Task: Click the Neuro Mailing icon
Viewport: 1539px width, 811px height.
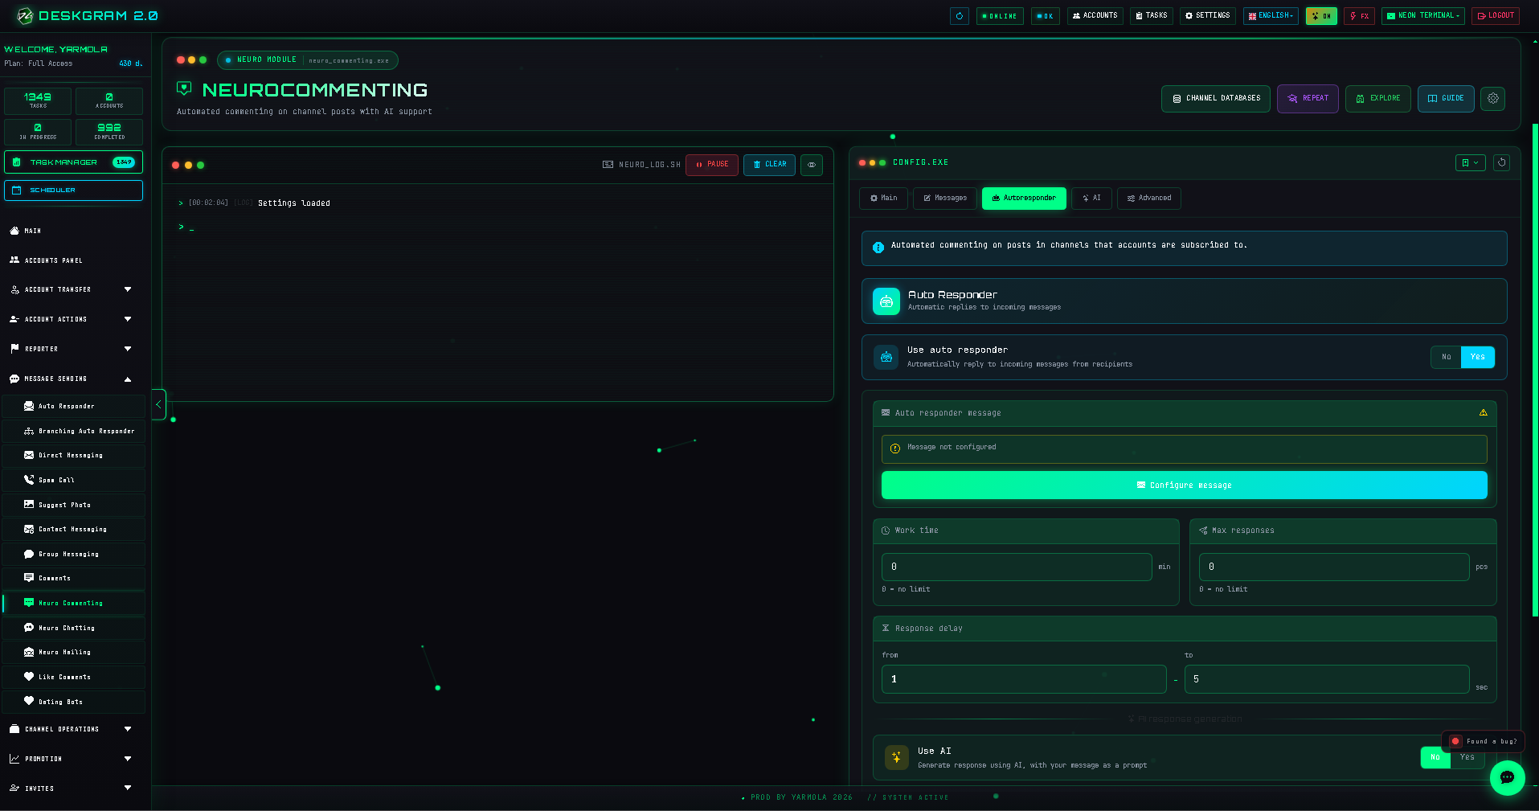Action: tap(29, 652)
